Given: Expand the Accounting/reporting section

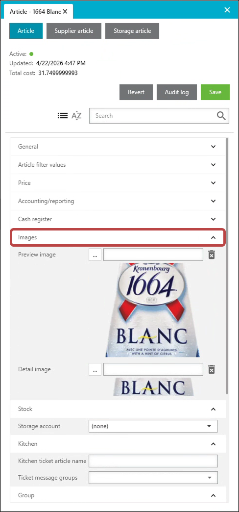Looking at the screenshot, I should [x=118, y=201].
